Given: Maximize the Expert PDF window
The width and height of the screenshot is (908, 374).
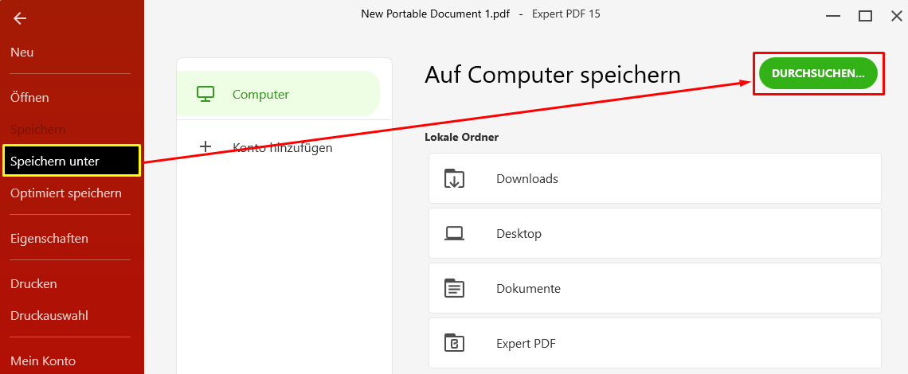Looking at the screenshot, I should click(x=865, y=16).
